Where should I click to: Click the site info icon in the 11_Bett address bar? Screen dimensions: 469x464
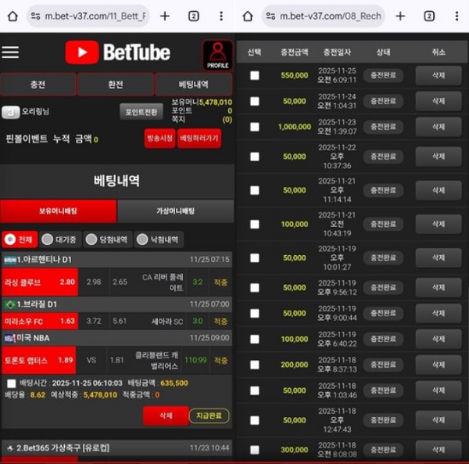[35, 16]
